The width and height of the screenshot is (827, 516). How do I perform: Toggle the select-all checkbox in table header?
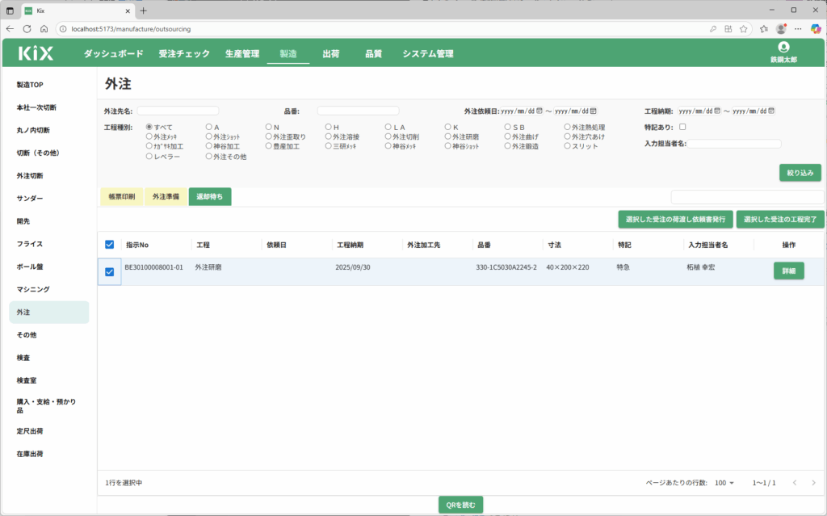110,245
